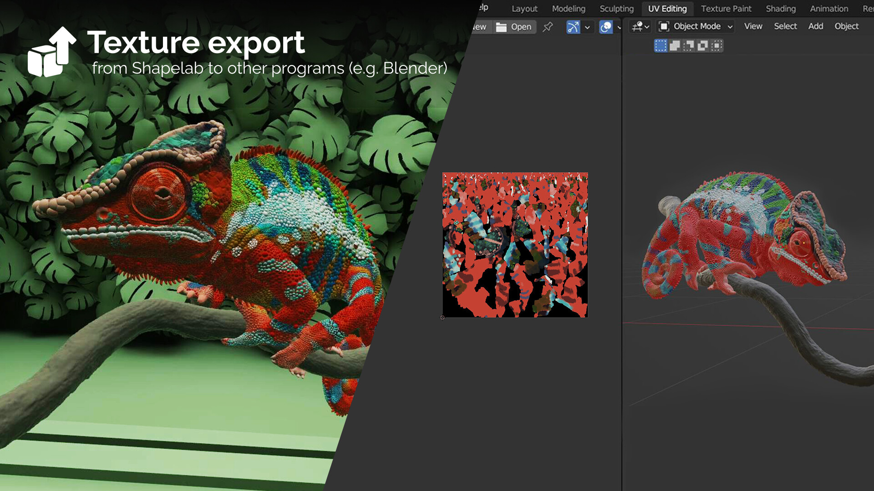This screenshot has height=491, width=874.
Task: Click the Open image button
Action: point(514,26)
